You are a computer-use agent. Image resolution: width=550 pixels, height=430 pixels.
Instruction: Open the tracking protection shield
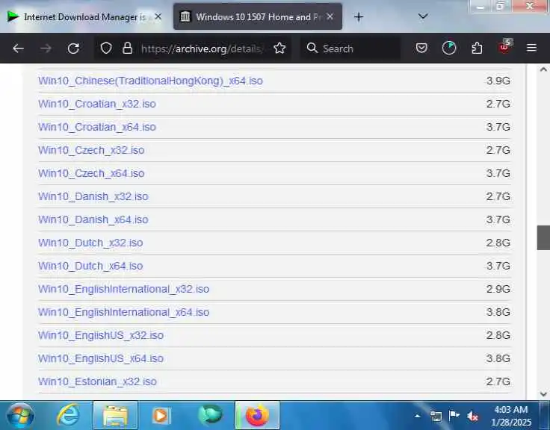[x=106, y=49]
